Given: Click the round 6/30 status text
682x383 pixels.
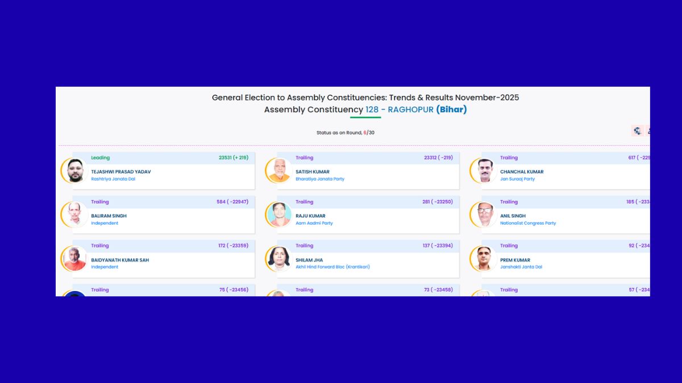Looking at the screenshot, I should (x=345, y=133).
